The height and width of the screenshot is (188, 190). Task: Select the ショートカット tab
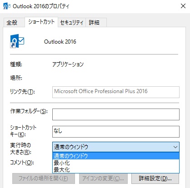tap(41, 22)
